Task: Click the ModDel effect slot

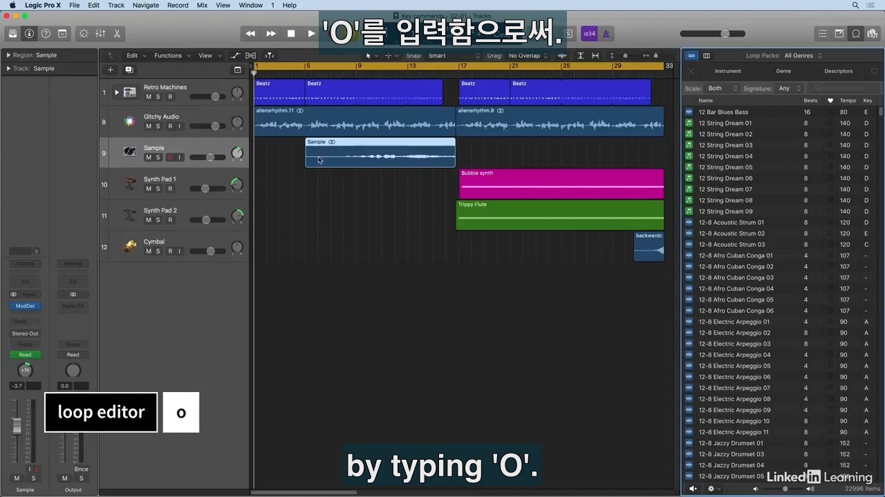Action: click(x=25, y=306)
